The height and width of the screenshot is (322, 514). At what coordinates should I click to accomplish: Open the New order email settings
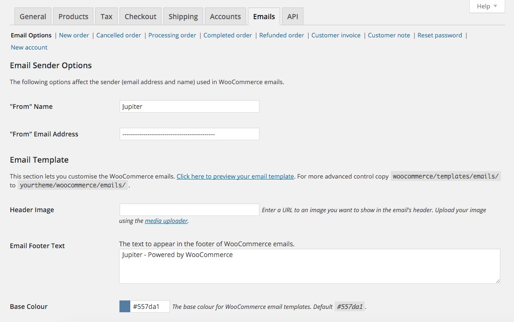pyautogui.click(x=74, y=35)
